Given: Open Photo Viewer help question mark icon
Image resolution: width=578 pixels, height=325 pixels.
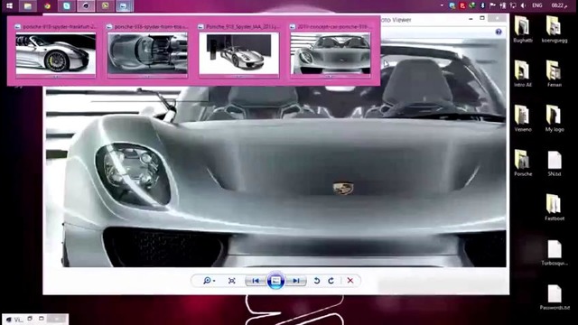Looking at the screenshot, I should pos(499,32).
